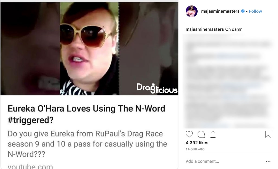The image size is (278, 169).
Task: Click the Oh damn caption text
Action: tap(234, 29)
